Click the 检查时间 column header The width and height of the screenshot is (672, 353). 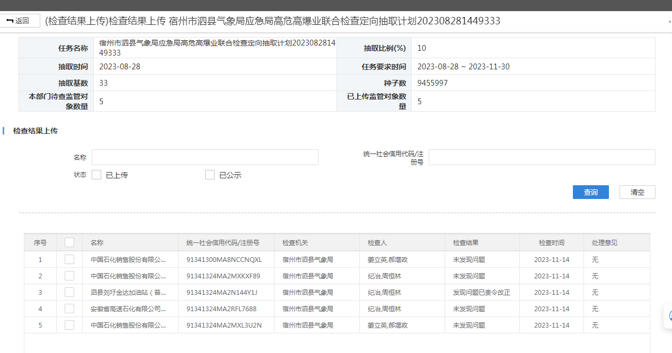[x=552, y=242]
